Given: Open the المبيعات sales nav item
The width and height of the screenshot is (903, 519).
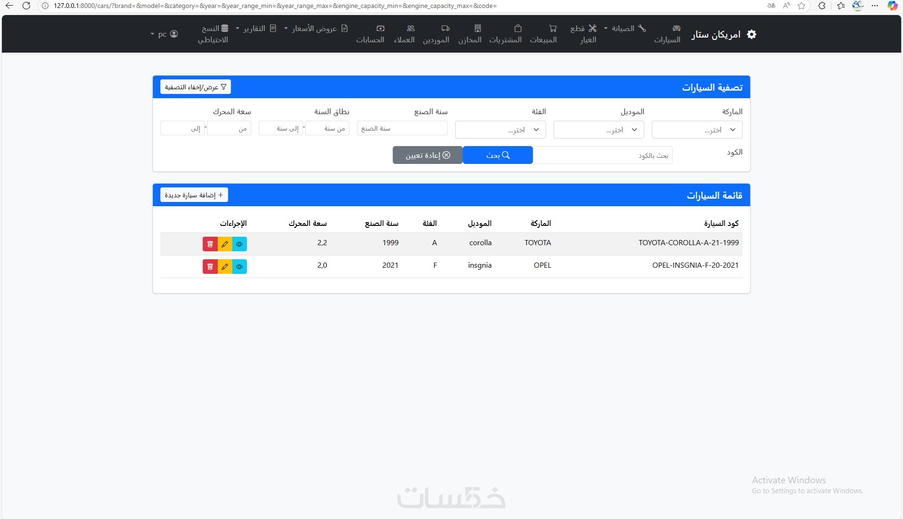Looking at the screenshot, I should (544, 34).
